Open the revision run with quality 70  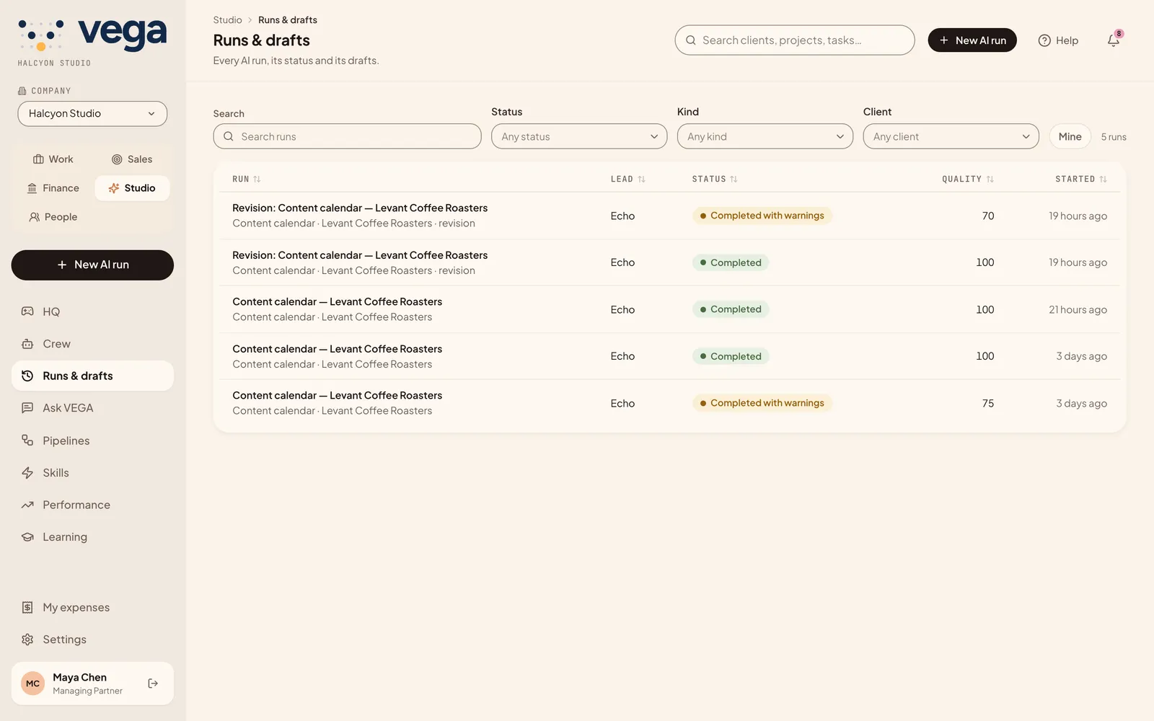tap(669, 216)
